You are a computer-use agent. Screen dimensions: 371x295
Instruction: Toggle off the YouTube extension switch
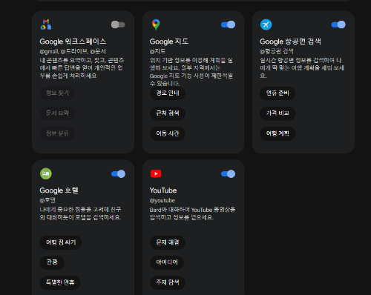(228, 173)
